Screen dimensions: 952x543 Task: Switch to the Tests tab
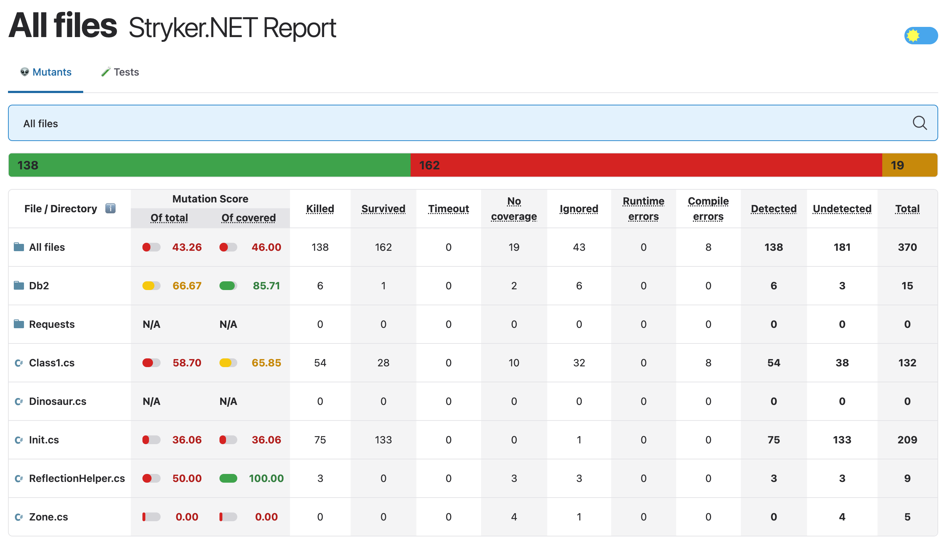coord(120,72)
